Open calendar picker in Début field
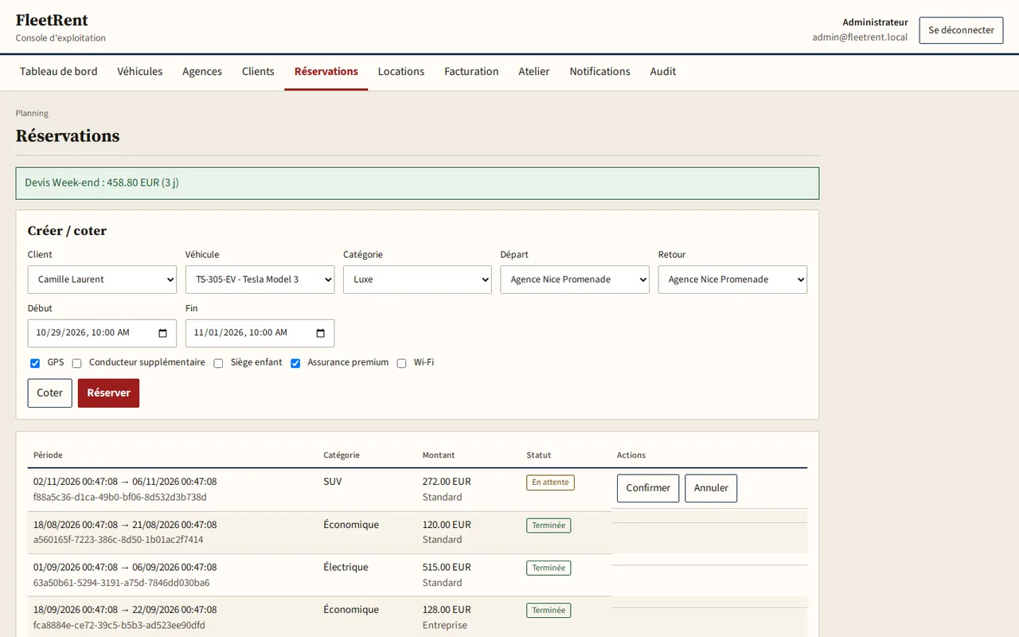This screenshot has width=1019, height=637. (x=163, y=334)
